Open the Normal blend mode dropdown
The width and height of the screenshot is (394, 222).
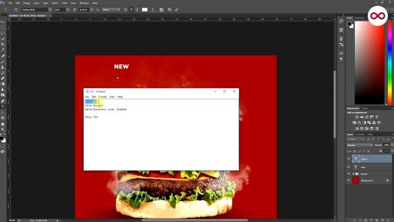[360, 146]
